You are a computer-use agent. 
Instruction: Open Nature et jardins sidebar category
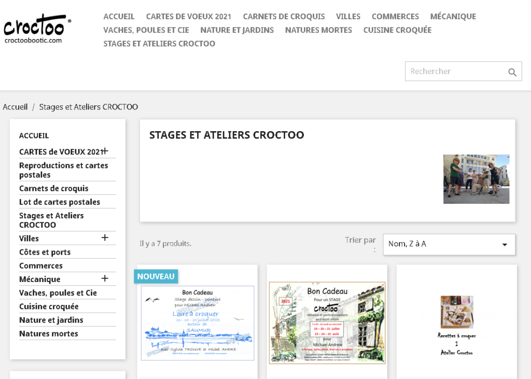(51, 320)
